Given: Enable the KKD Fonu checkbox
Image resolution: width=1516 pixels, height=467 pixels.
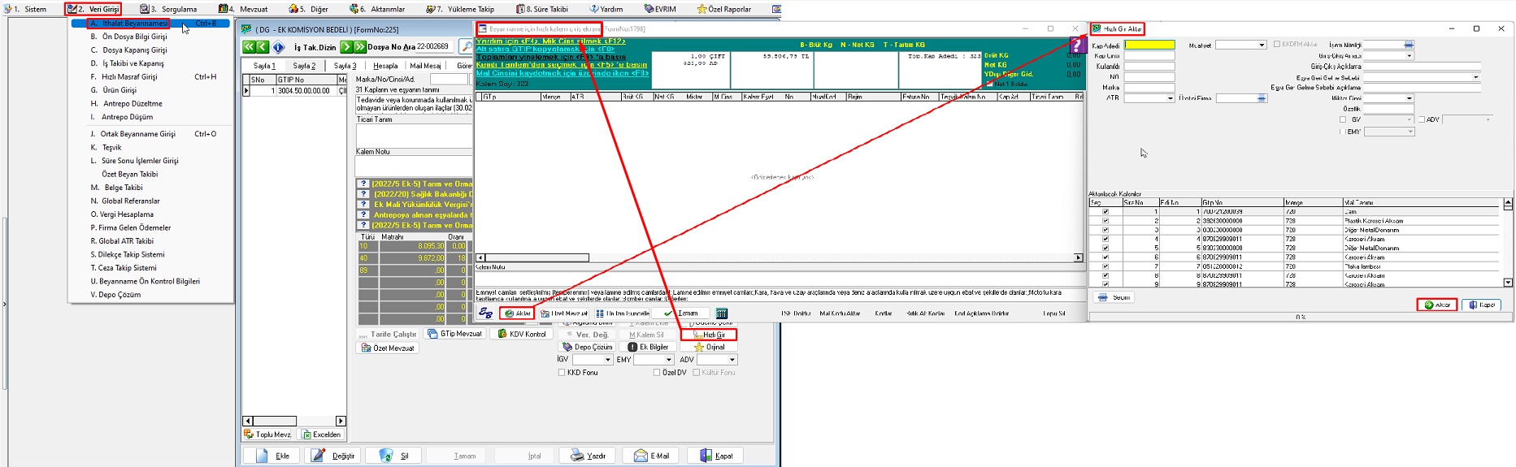Looking at the screenshot, I should click(562, 373).
